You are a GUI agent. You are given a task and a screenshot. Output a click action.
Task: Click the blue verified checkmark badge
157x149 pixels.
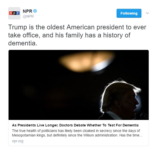tap(35, 11)
